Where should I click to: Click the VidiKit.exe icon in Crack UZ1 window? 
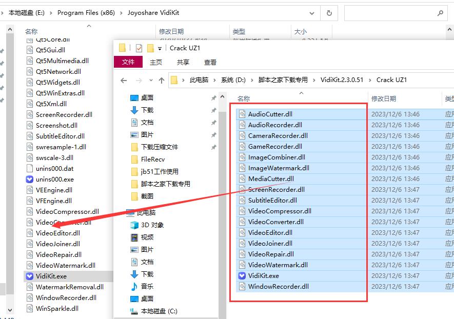[242, 275]
